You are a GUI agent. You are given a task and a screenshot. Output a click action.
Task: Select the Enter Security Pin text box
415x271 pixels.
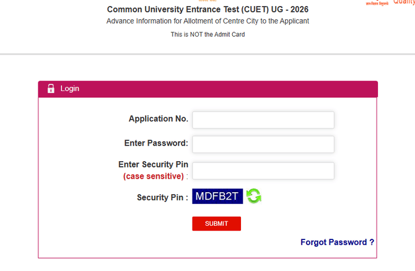tap(263, 171)
